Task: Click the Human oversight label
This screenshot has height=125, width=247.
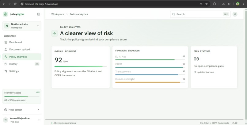Action: (x=125, y=79)
